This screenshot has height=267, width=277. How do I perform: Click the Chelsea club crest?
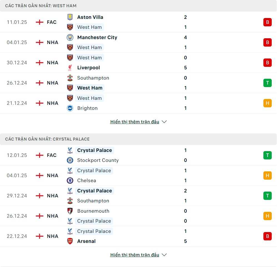pyautogui.click(x=70, y=180)
